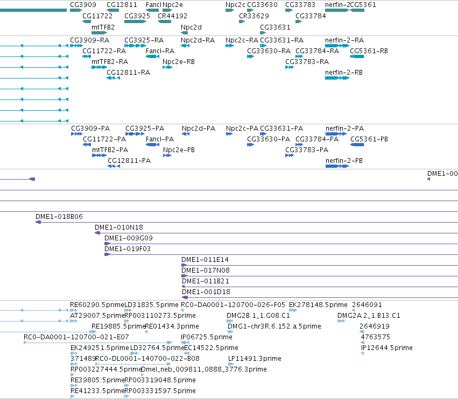Click the Npc2d gene label

click(x=191, y=27)
